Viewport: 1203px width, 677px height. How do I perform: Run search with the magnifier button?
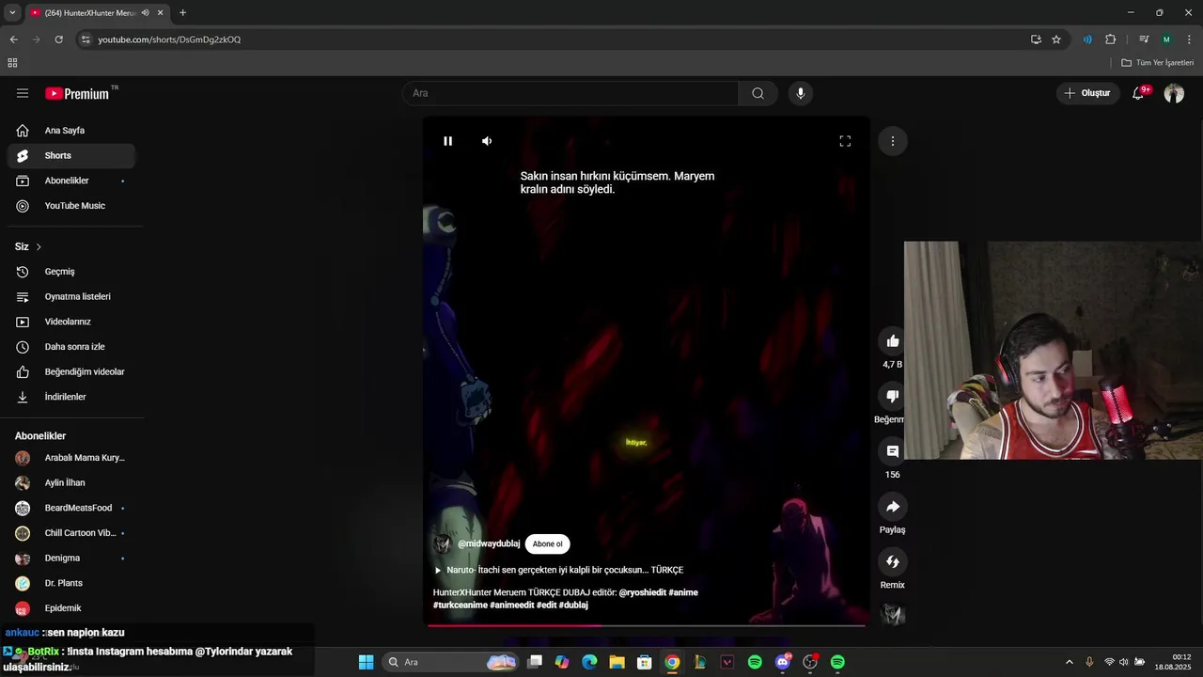pyautogui.click(x=758, y=93)
